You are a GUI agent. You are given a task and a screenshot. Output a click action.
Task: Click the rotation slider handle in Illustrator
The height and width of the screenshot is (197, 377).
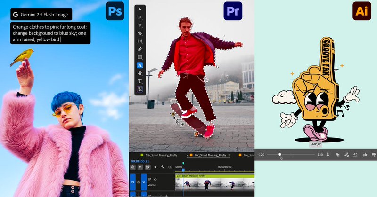click(279, 155)
